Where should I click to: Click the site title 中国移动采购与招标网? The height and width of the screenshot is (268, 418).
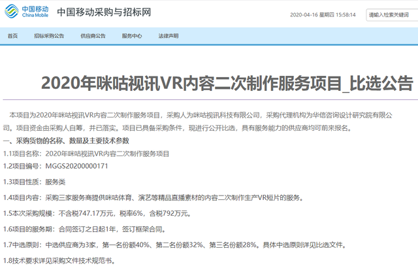[x=104, y=12]
